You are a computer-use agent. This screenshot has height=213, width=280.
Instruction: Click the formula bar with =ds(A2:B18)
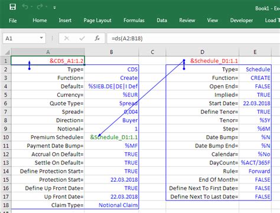pos(193,38)
